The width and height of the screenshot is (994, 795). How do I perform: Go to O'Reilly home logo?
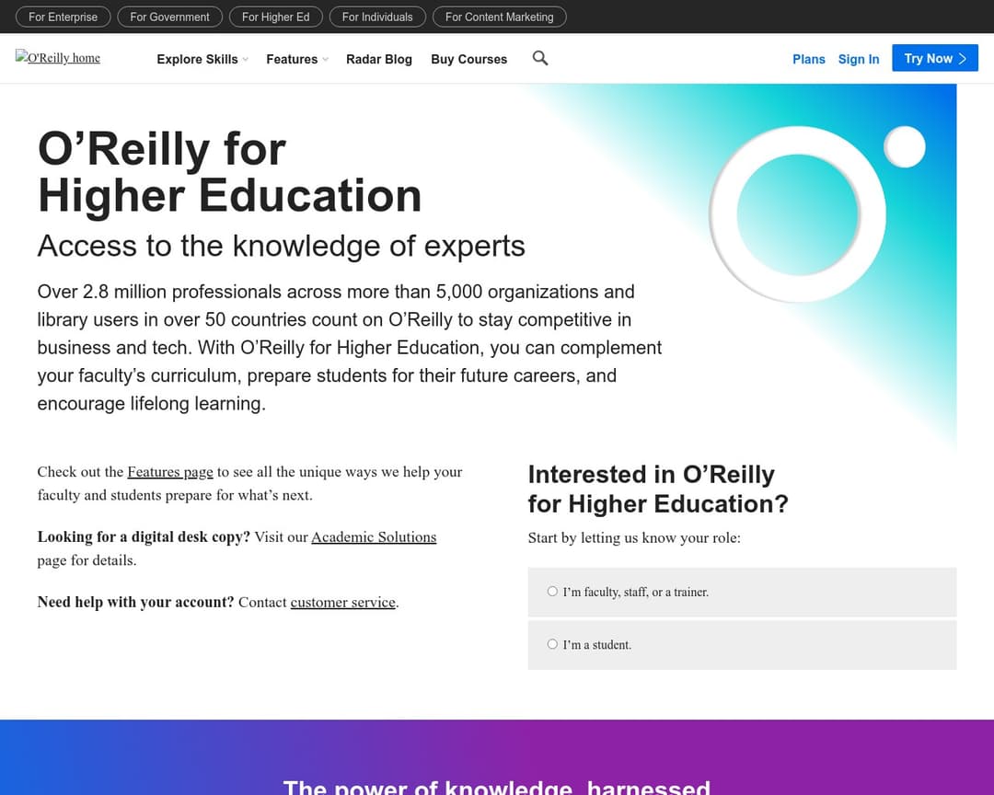click(58, 58)
